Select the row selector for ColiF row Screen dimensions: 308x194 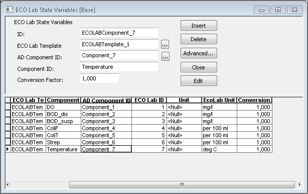[8, 128]
